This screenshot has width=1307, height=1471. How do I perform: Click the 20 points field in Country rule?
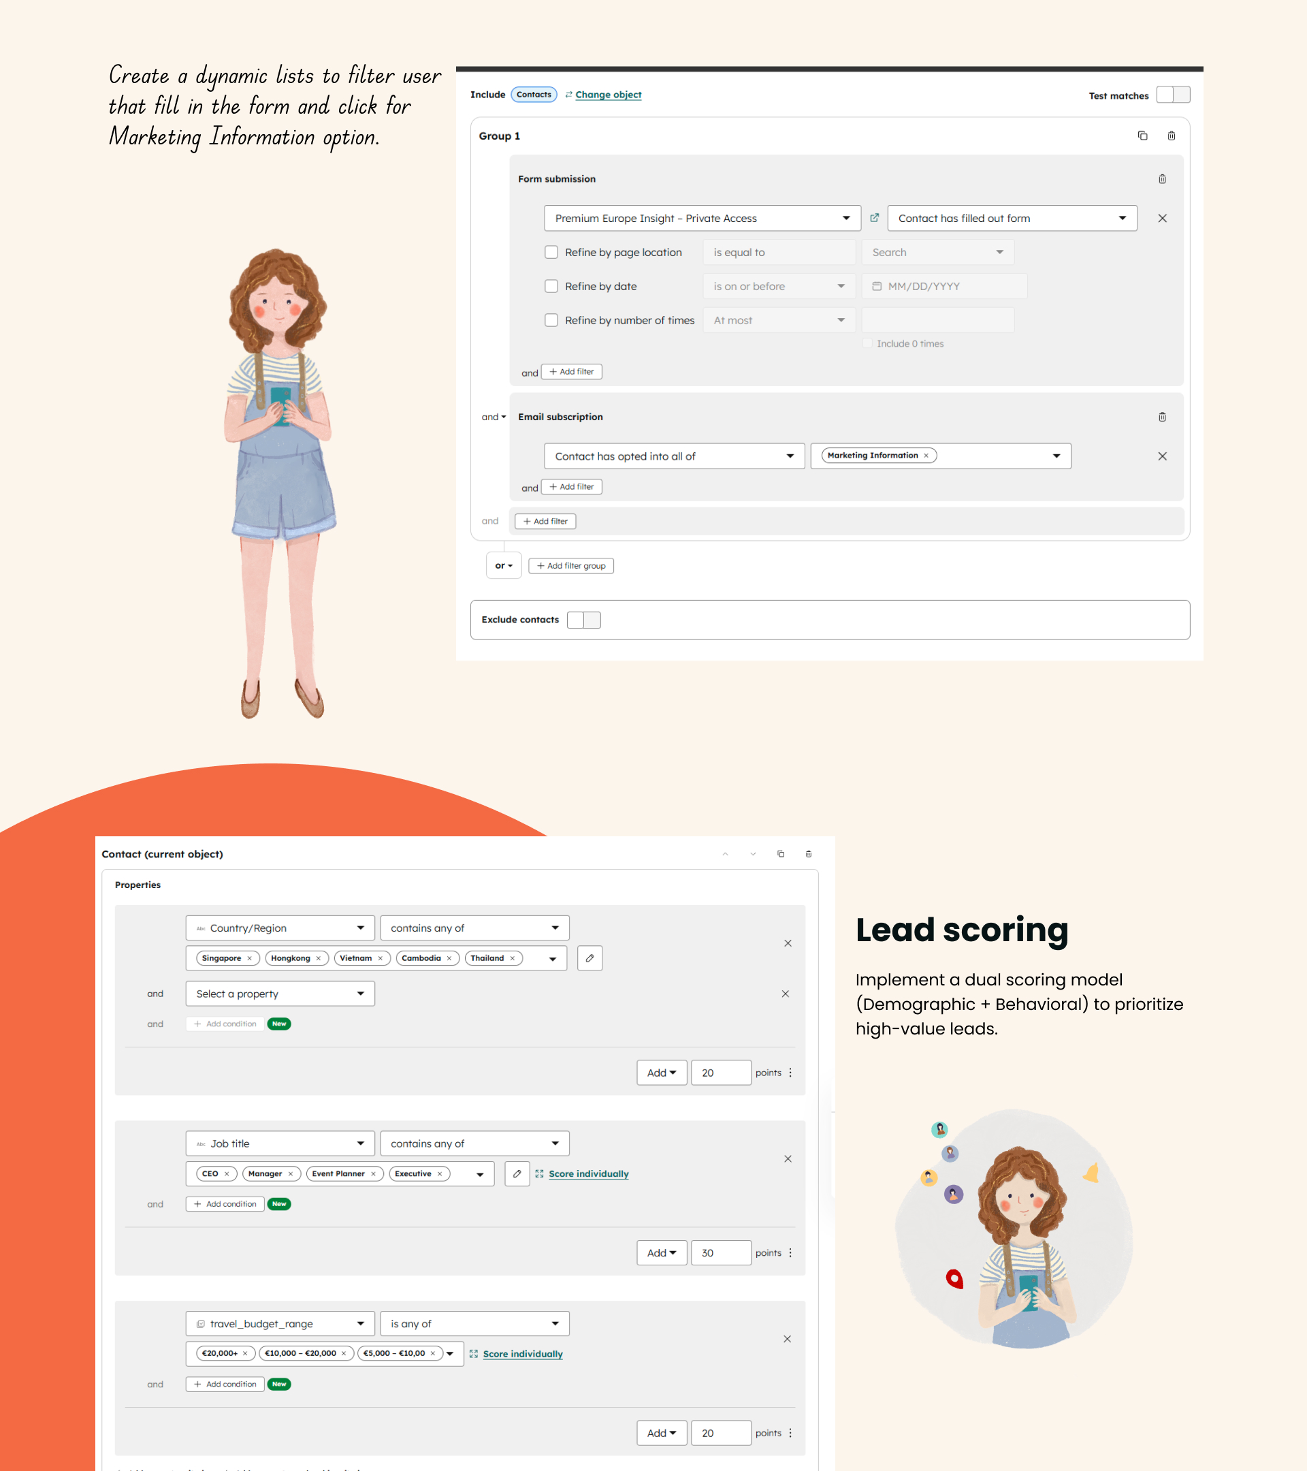pos(720,1073)
